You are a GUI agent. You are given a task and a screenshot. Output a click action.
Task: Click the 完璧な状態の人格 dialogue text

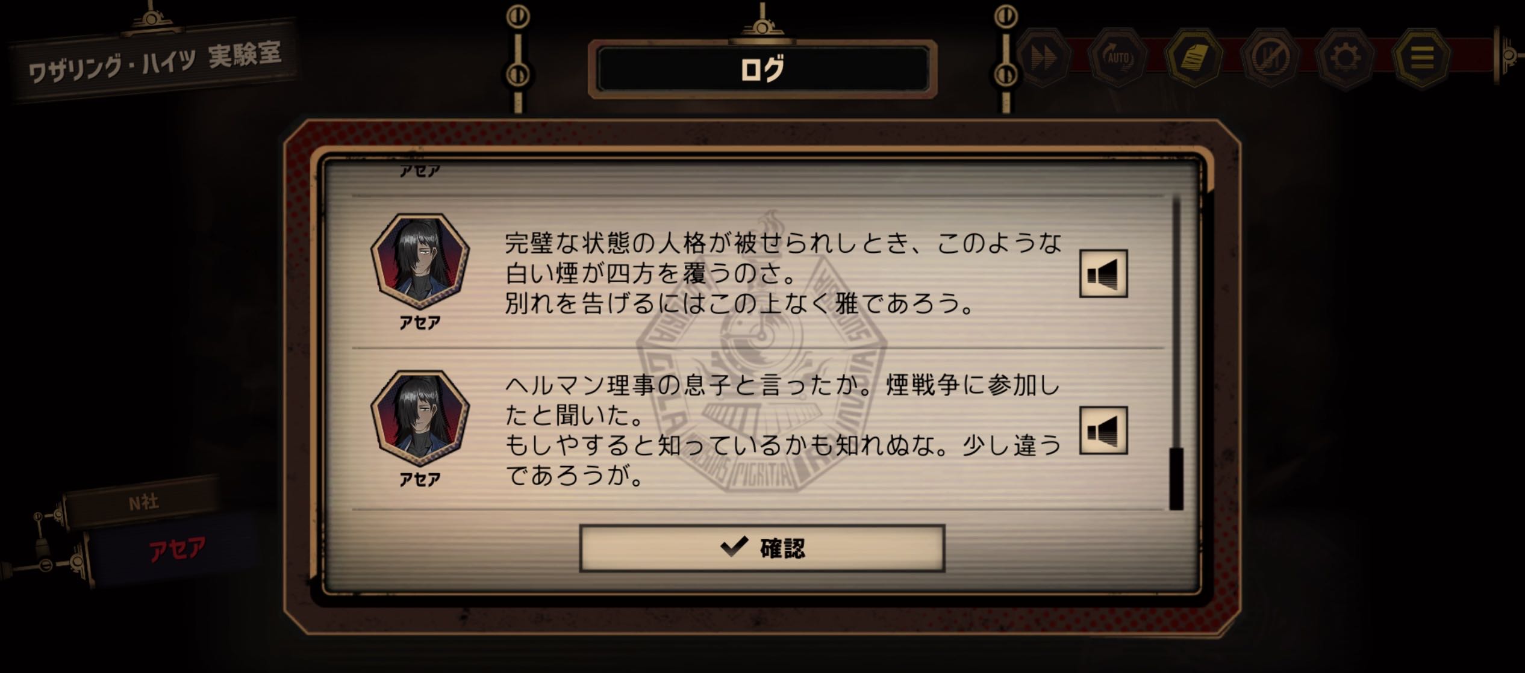(x=782, y=273)
